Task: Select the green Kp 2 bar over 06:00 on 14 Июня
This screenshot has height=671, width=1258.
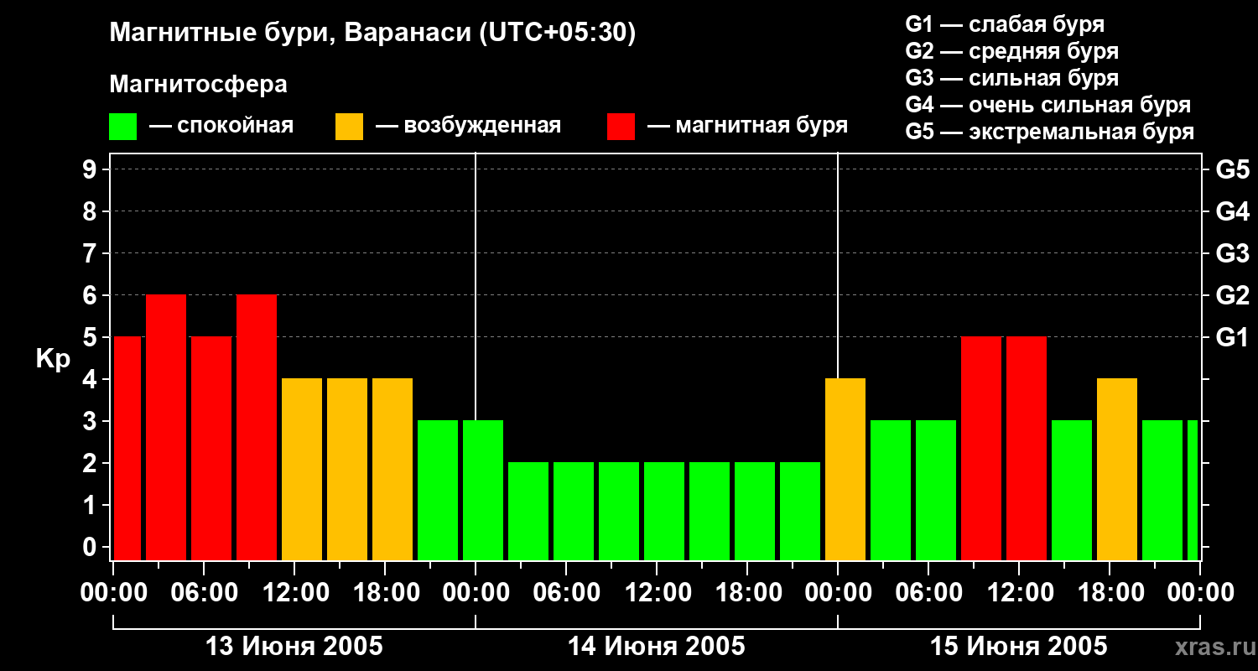Action: (x=574, y=512)
